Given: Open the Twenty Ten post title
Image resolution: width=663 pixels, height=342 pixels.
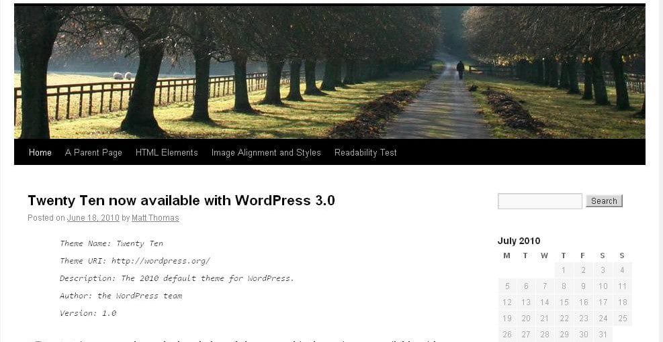Looking at the screenshot, I should (181, 200).
